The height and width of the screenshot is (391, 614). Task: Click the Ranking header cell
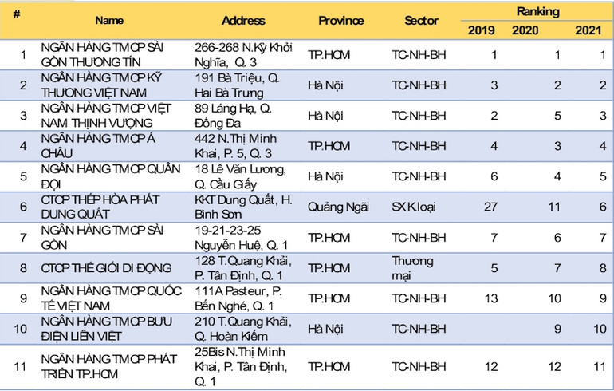click(x=537, y=11)
